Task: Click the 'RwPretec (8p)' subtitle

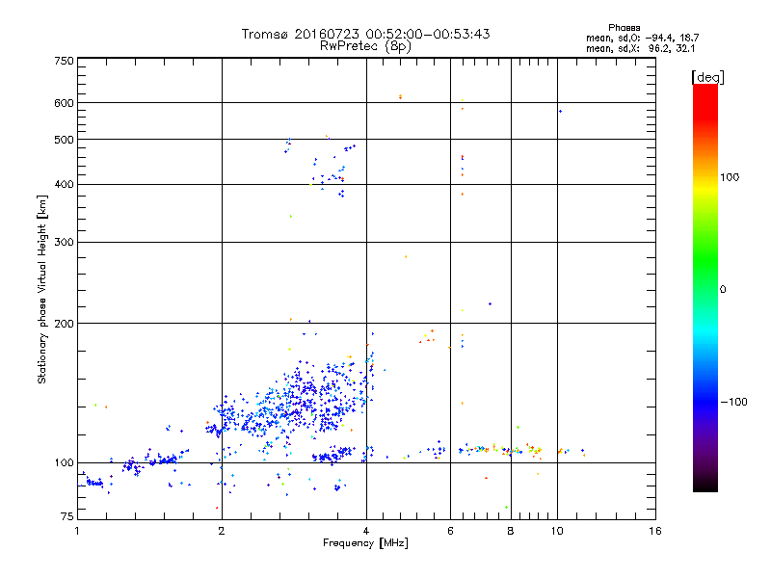Action: tap(365, 46)
